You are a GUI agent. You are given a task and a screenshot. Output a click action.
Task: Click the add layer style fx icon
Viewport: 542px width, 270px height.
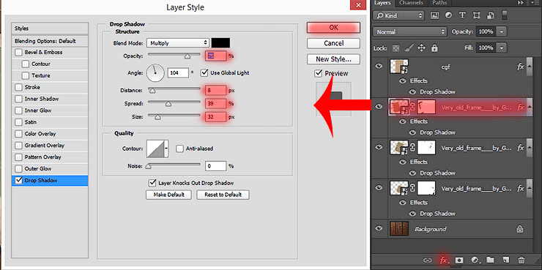click(443, 260)
